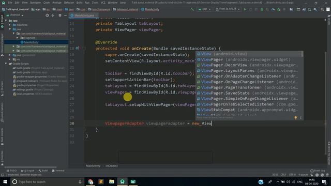Click the Windows Start button
This screenshot has height=186, width=331.
coord(5,181)
